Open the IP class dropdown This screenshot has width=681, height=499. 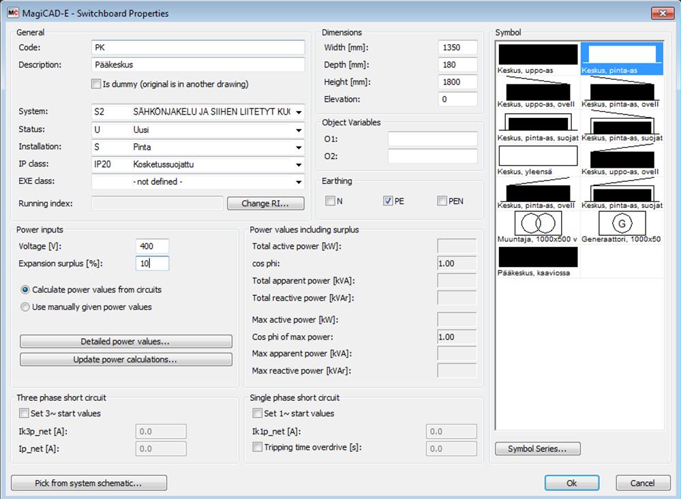pyautogui.click(x=198, y=164)
